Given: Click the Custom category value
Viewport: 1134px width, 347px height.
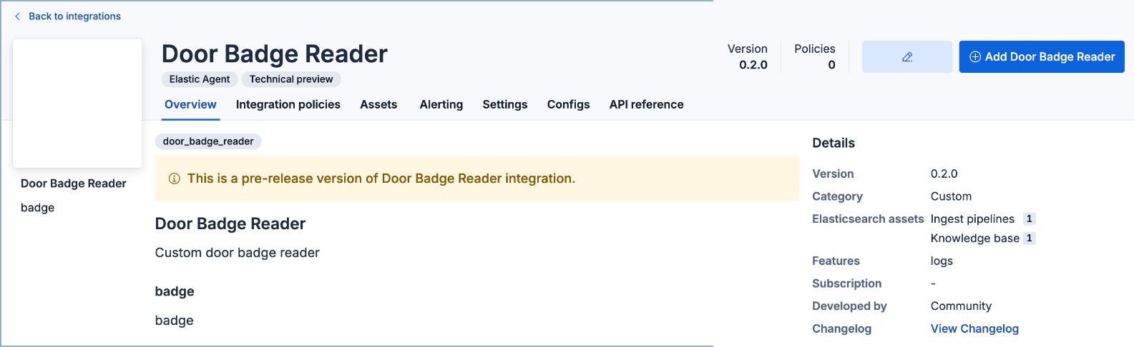Looking at the screenshot, I should pyautogui.click(x=951, y=196).
